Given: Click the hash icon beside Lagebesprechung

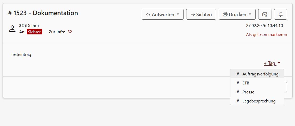Looking at the screenshot, I should [x=238, y=101].
